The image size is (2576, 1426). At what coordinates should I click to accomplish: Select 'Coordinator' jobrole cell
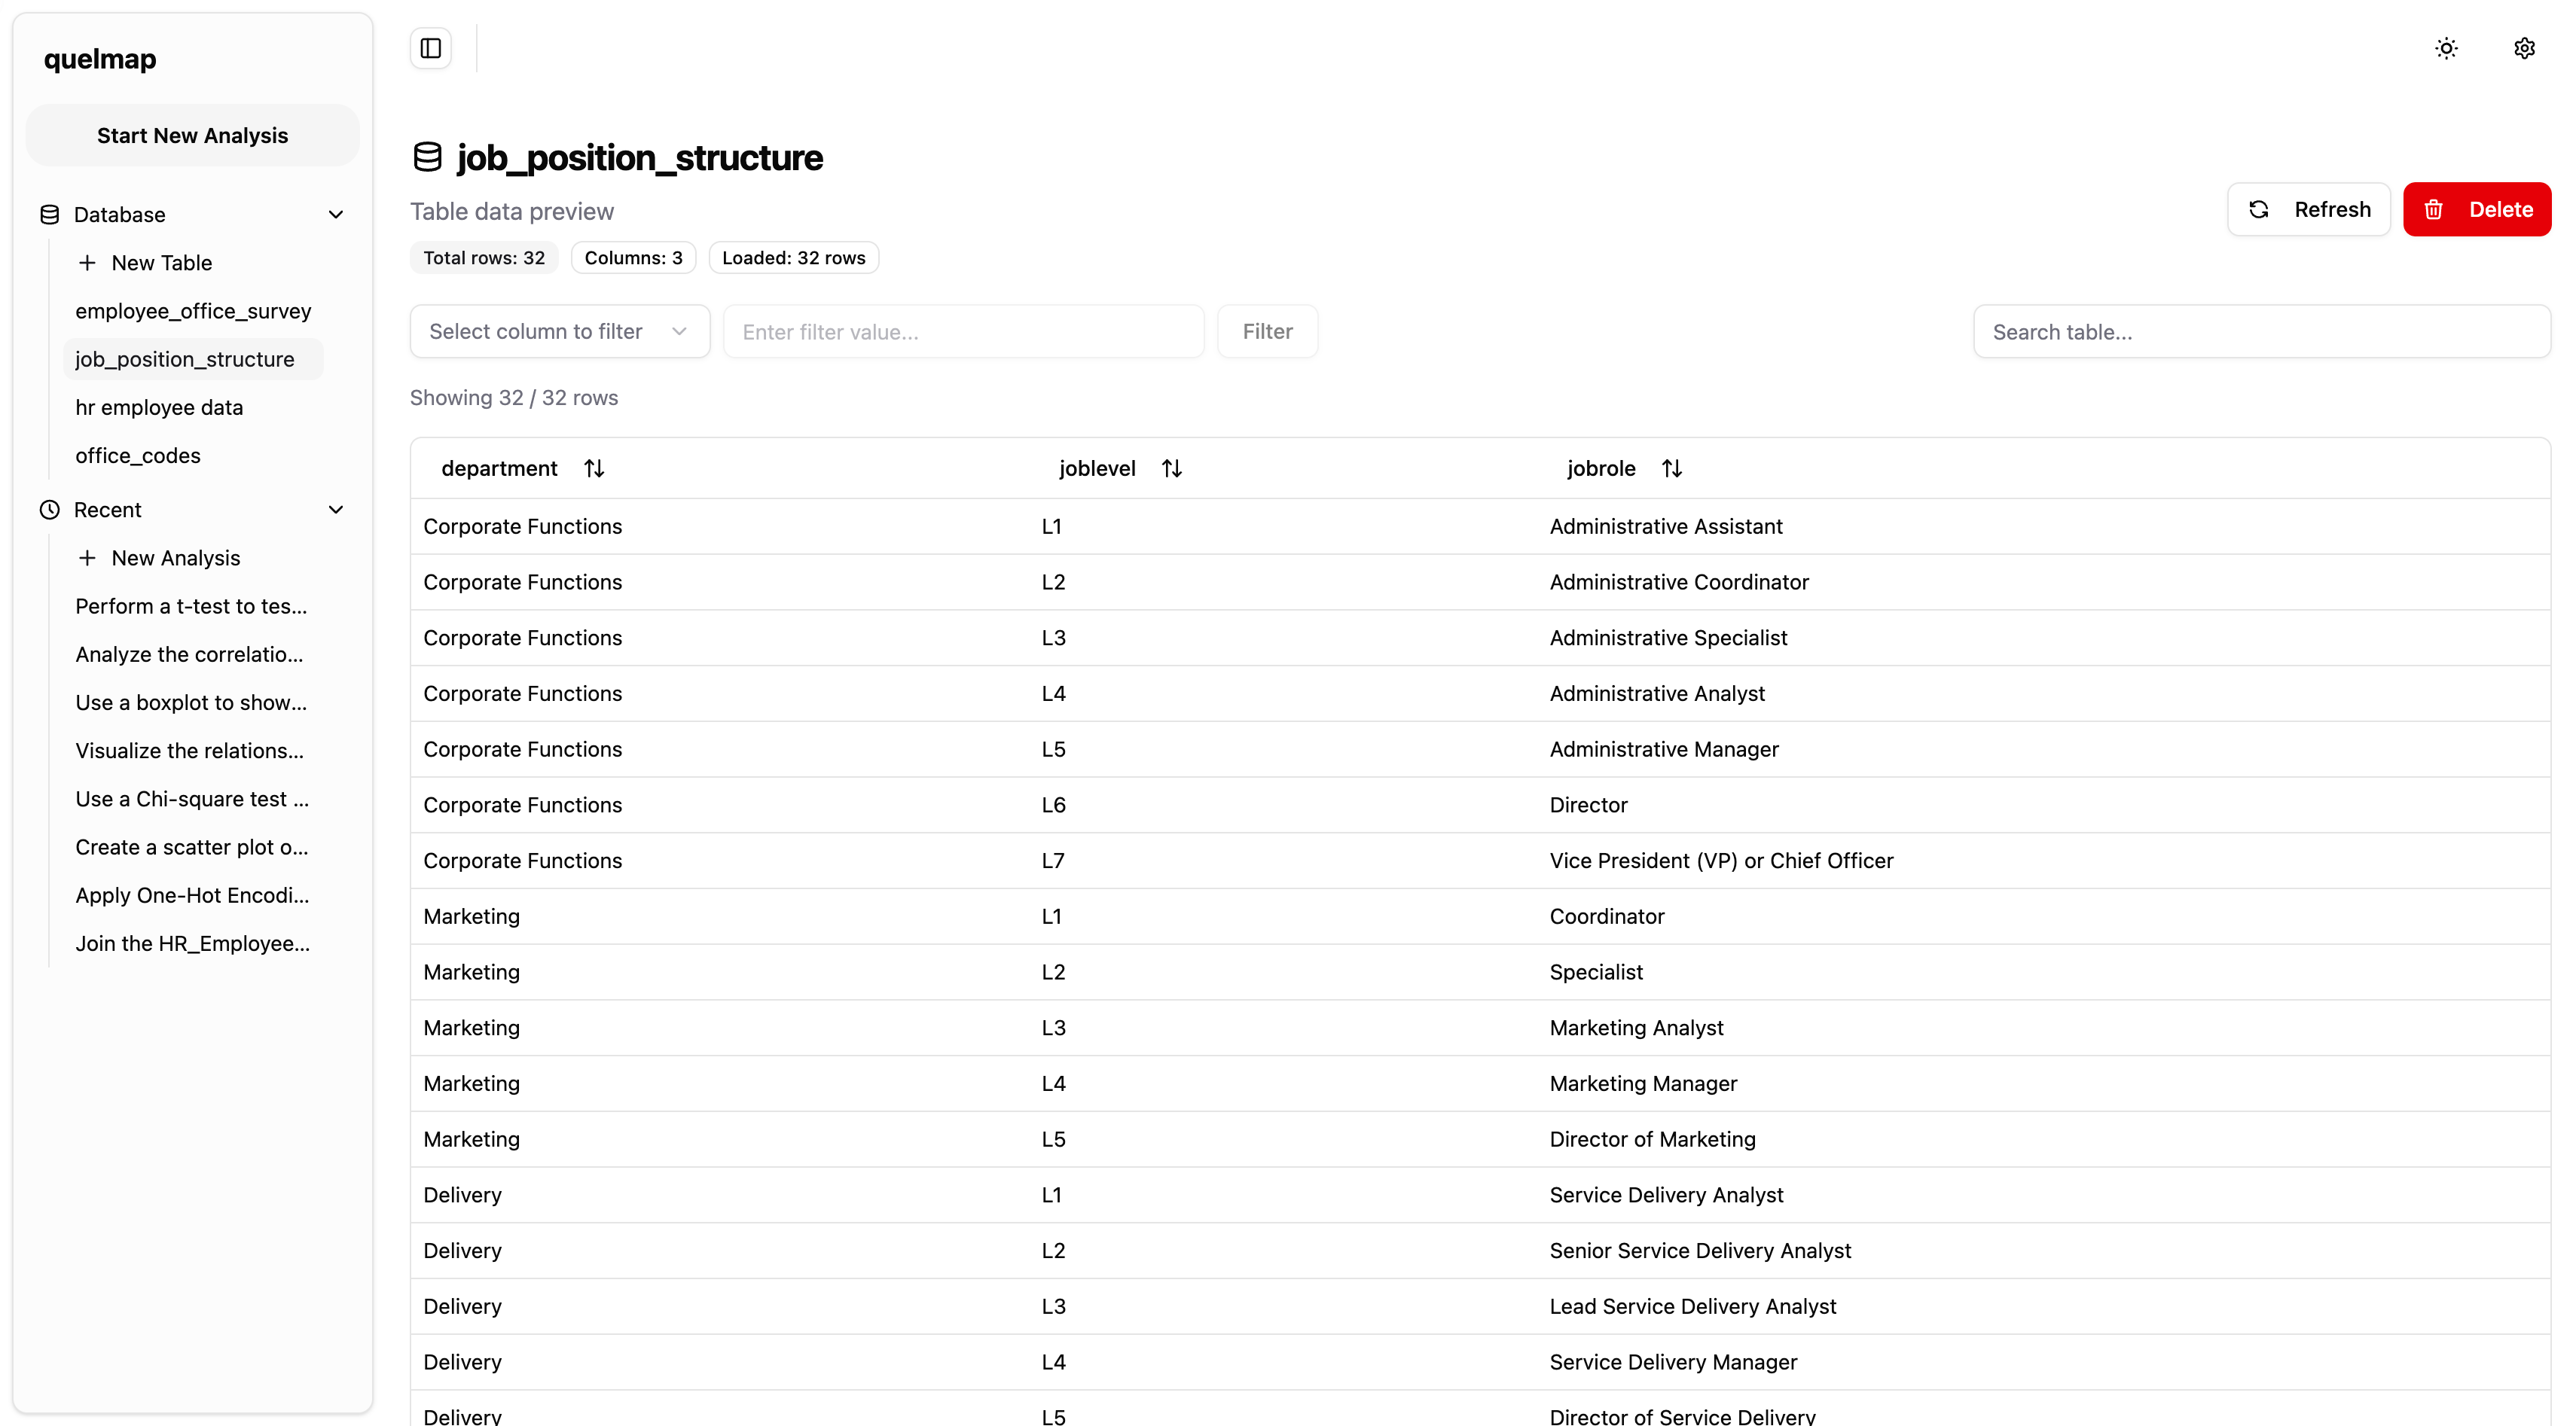point(1607,916)
